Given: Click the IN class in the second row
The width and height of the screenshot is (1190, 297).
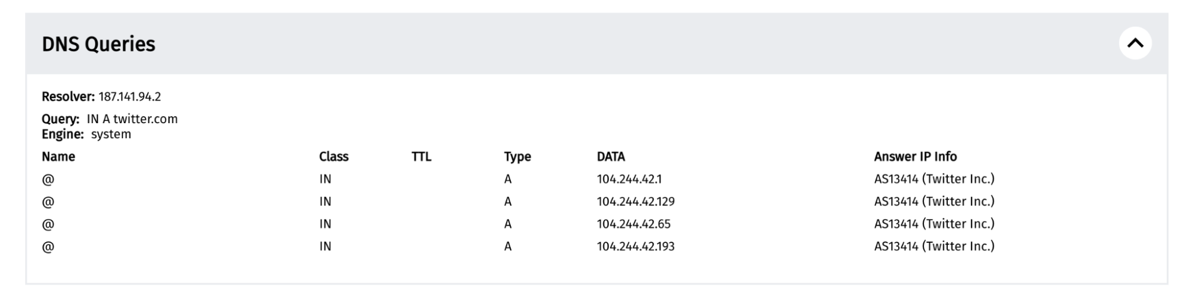Looking at the screenshot, I should click(325, 202).
